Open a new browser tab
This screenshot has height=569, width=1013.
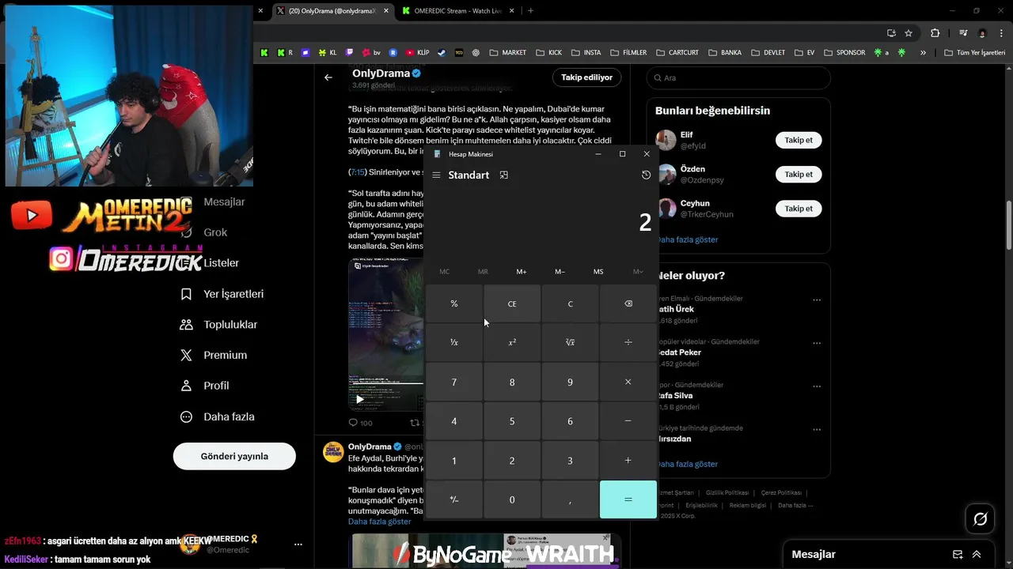pyautogui.click(x=530, y=11)
